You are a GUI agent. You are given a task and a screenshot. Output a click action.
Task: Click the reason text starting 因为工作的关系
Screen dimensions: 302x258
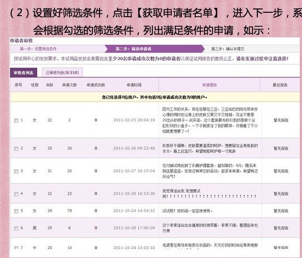210,120
